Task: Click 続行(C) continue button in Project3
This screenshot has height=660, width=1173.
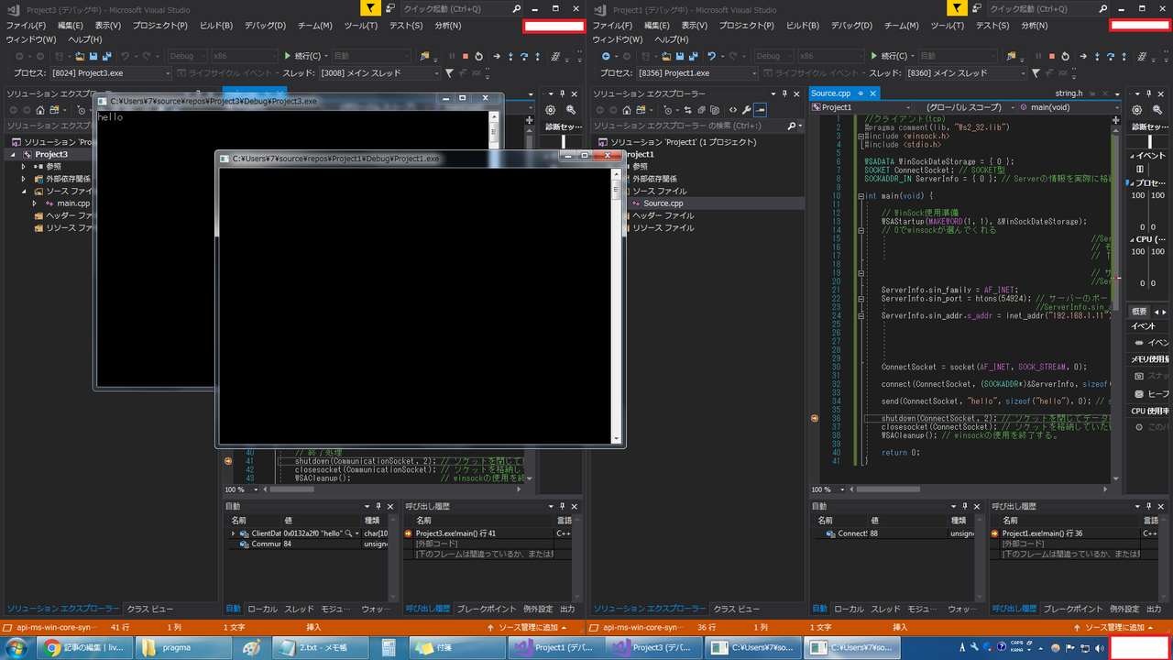Action: [302, 56]
